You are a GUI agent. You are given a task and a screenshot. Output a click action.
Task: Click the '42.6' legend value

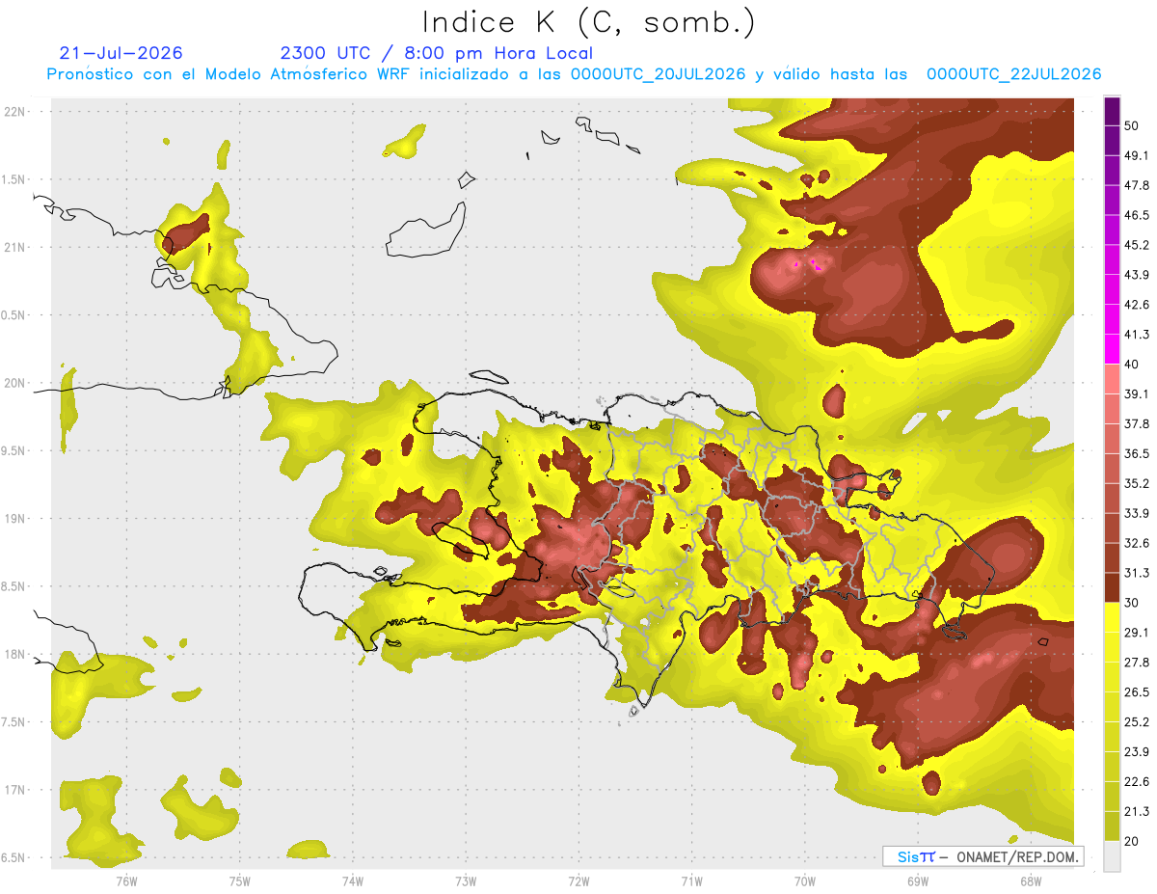point(1137,305)
